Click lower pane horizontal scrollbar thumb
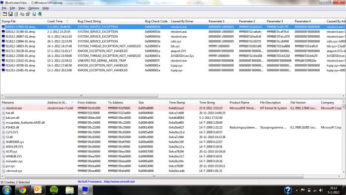Screen dimensions: 346x195 (154, 176)
